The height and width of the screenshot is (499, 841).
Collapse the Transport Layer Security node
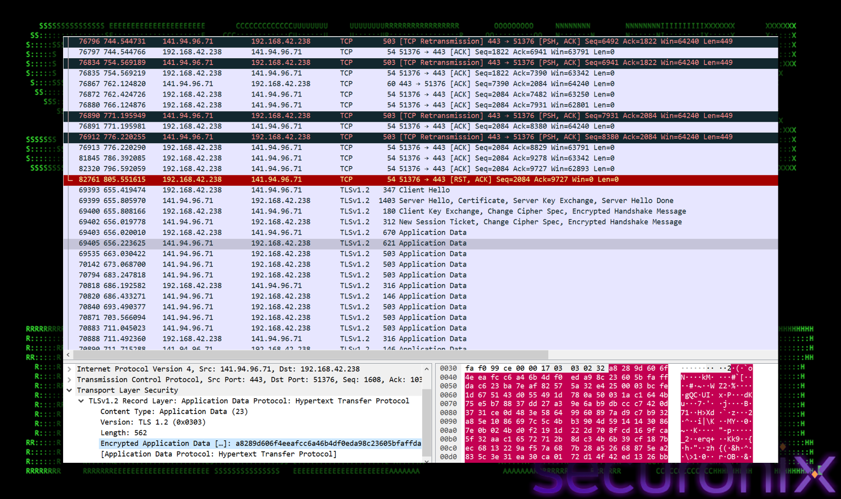coord(69,390)
